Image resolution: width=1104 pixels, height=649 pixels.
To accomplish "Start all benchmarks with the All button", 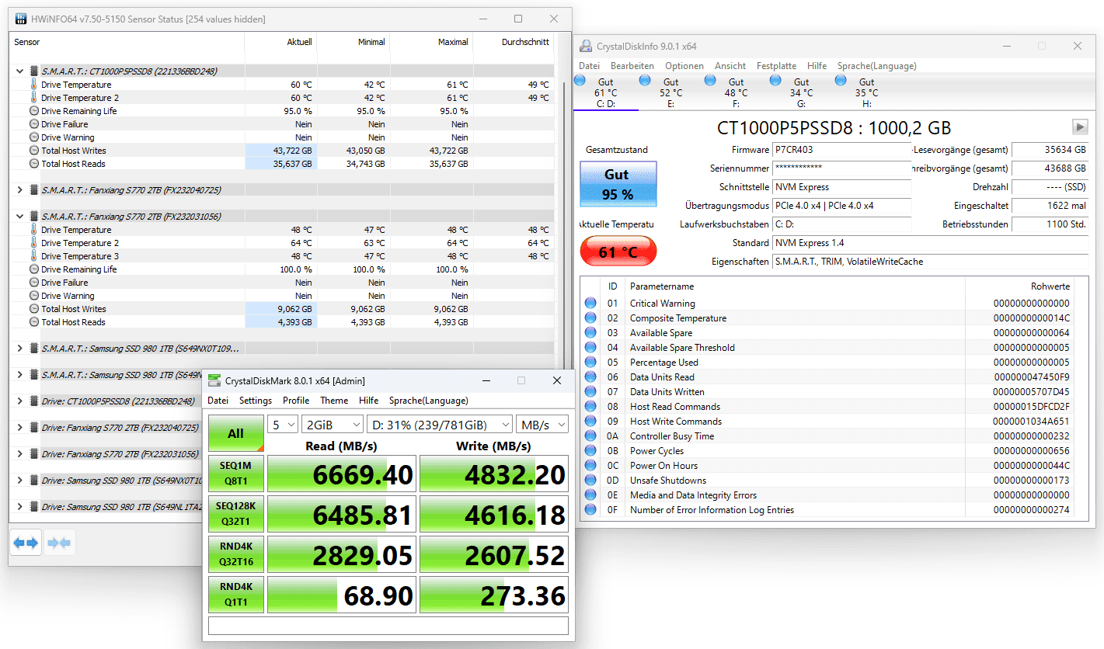I will pos(236,433).
